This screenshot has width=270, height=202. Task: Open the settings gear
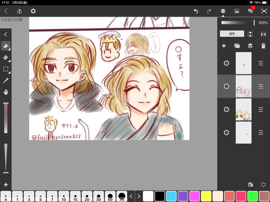coord(33,11)
